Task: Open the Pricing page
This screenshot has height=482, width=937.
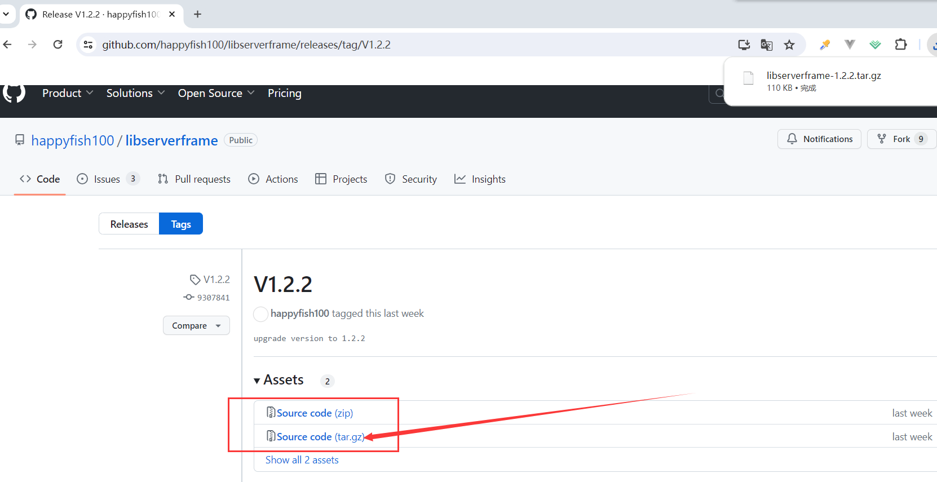Action: [285, 93]
